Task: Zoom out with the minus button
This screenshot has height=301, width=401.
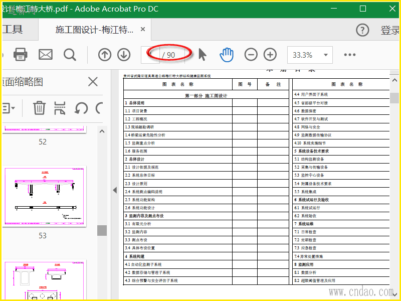Action: (251, 55)
